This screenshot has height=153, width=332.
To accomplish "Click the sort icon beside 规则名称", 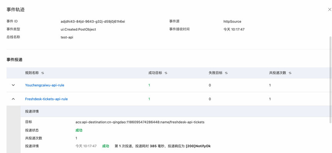I will [43, 73].
